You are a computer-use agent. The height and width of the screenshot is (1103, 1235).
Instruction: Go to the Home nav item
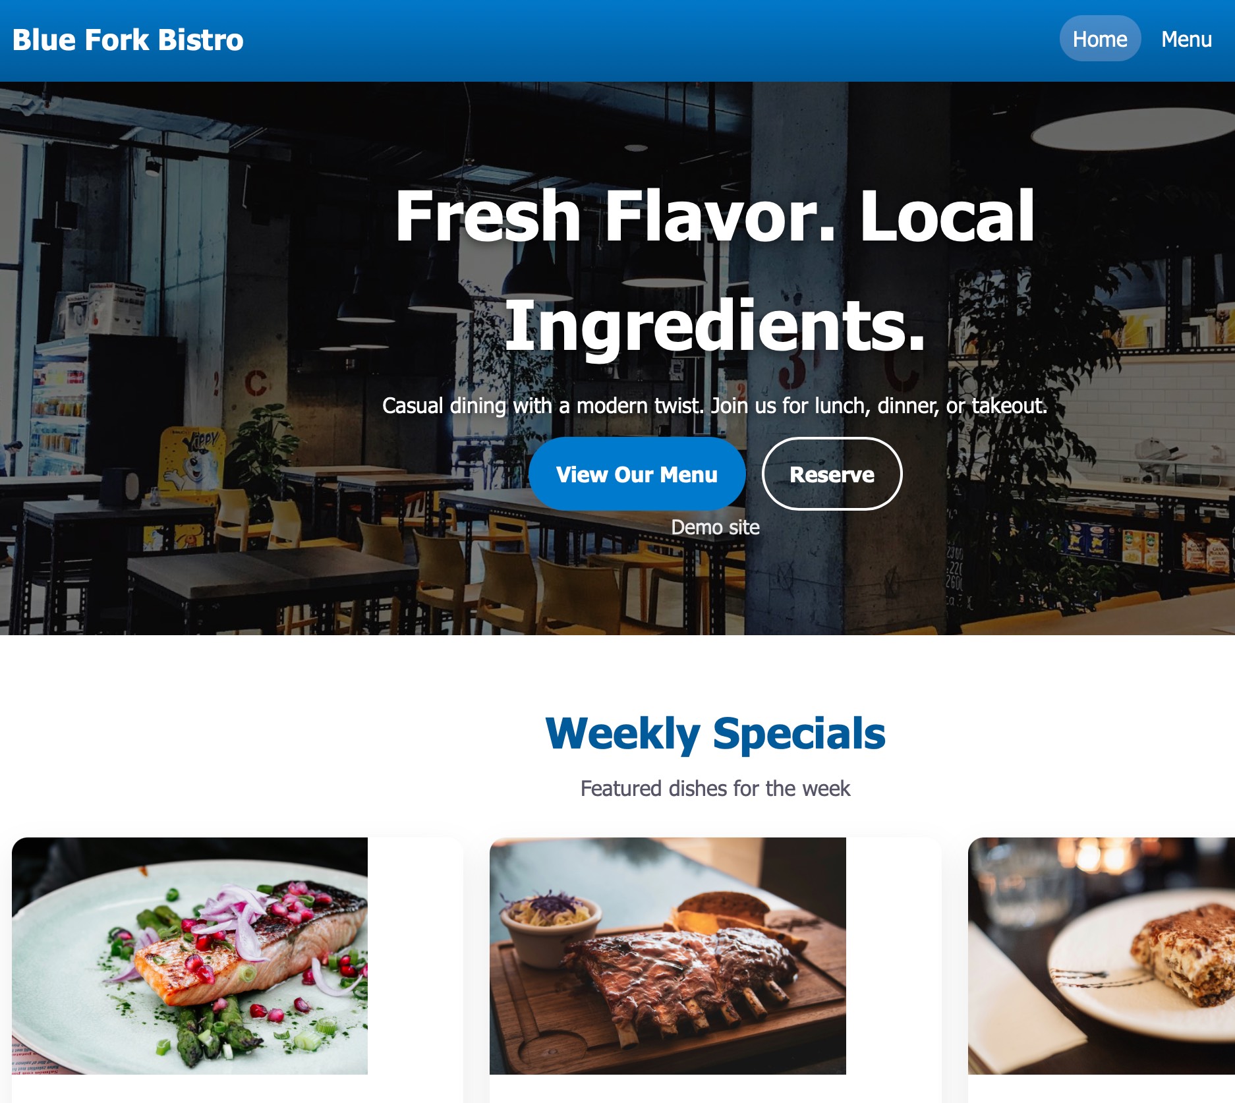coord(1100,39)
